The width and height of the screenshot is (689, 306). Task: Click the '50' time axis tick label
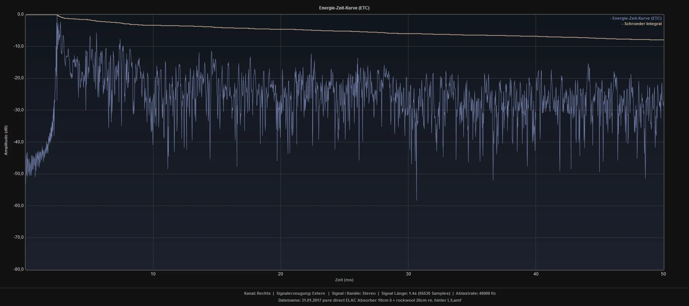(663, 274)
